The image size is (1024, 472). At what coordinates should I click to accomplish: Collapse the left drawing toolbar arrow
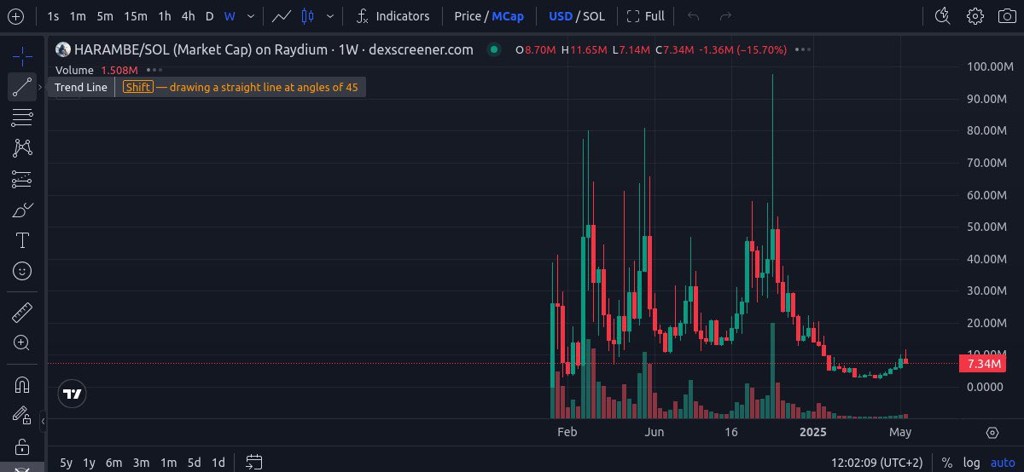point(43,421)
